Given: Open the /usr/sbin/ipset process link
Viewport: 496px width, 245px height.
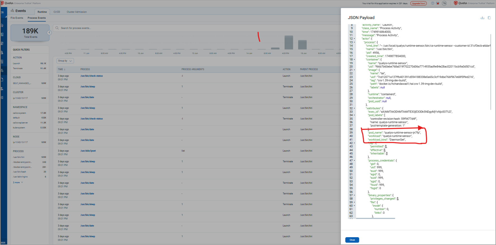Looking at the screenshot, I should 88,151.
